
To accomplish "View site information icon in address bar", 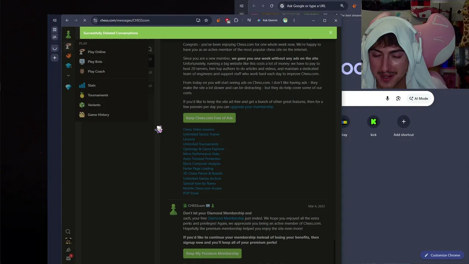I will coord(95,20).
